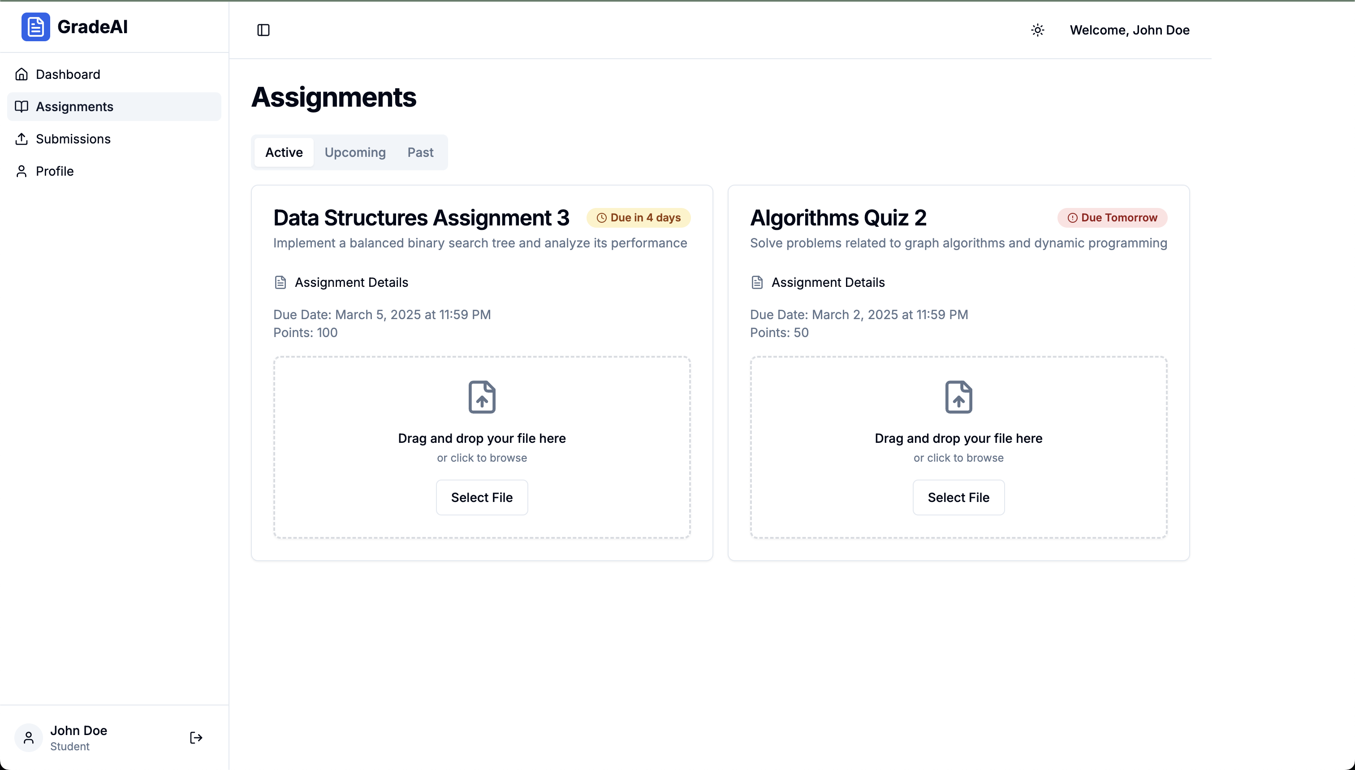Click the GradeAI logo icon

(x=35, y=27)
